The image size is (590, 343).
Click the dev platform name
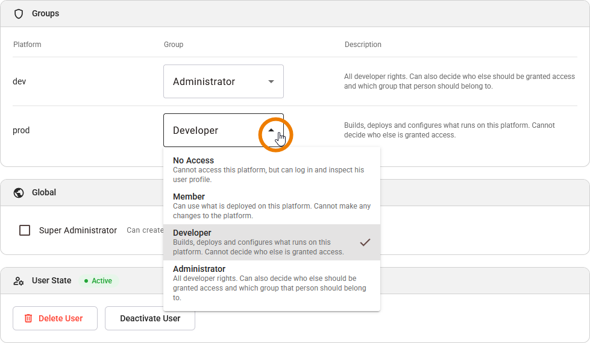[19, 81]
